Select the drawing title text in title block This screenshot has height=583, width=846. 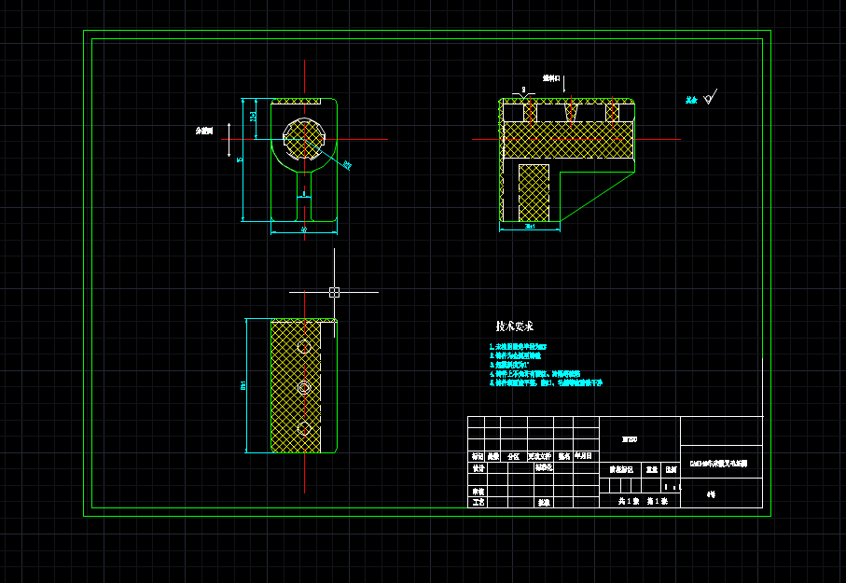(x=718, y=464)
